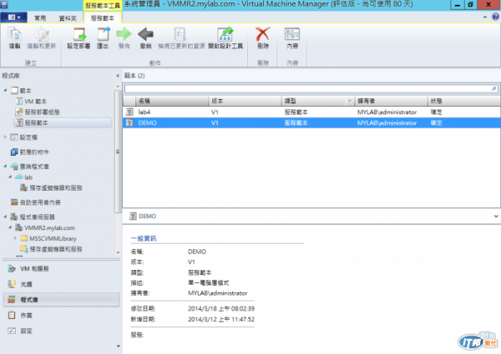Expand the 設定檔 tree node

click(6, 137)
